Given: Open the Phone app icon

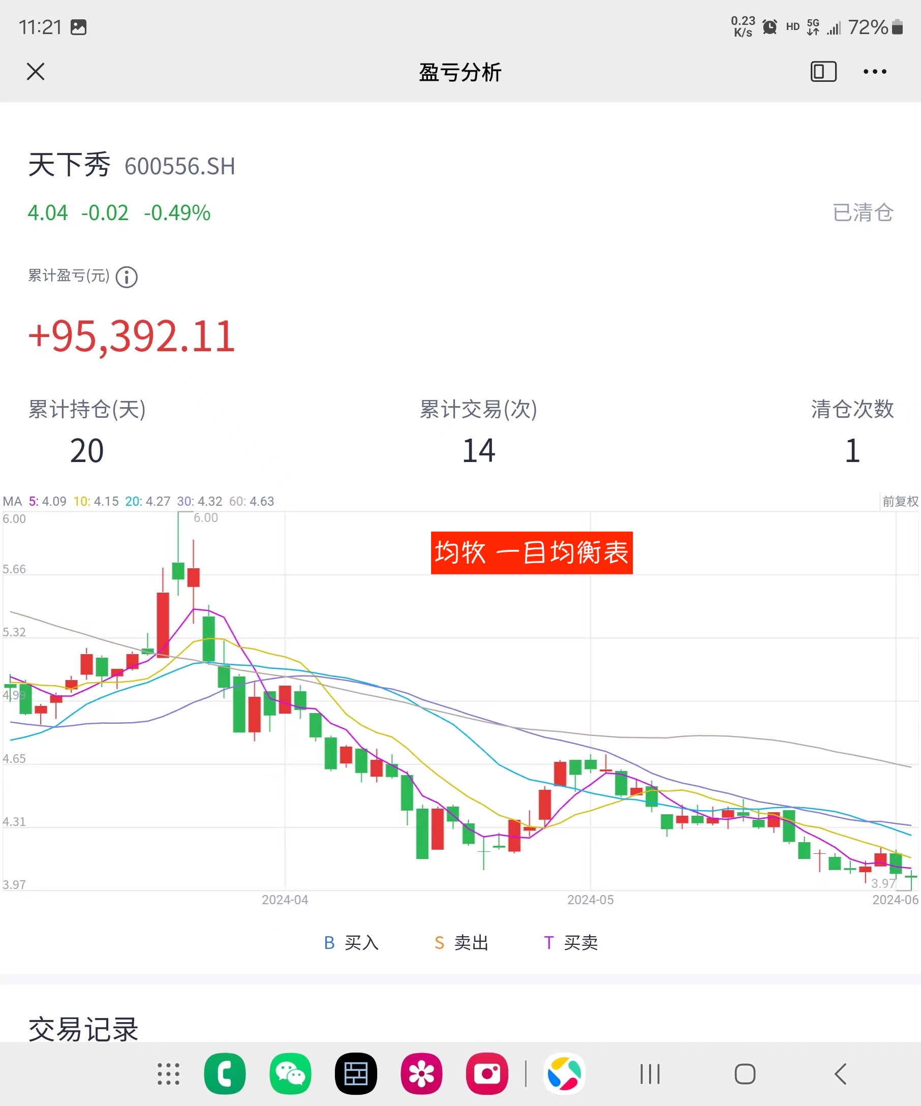Looking at the screenshot, I should pyautogui.click(x=225, y=1073).
